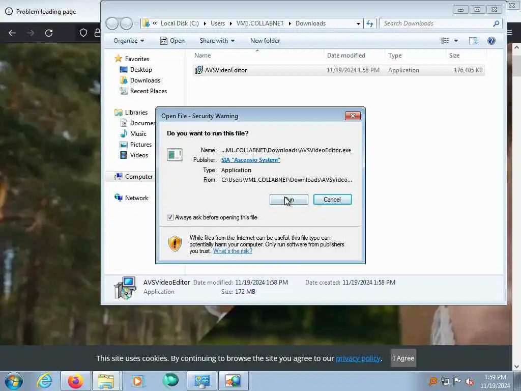Toggle the preview pane icon
The image size is (521, 391).
(x=473, y=41)
